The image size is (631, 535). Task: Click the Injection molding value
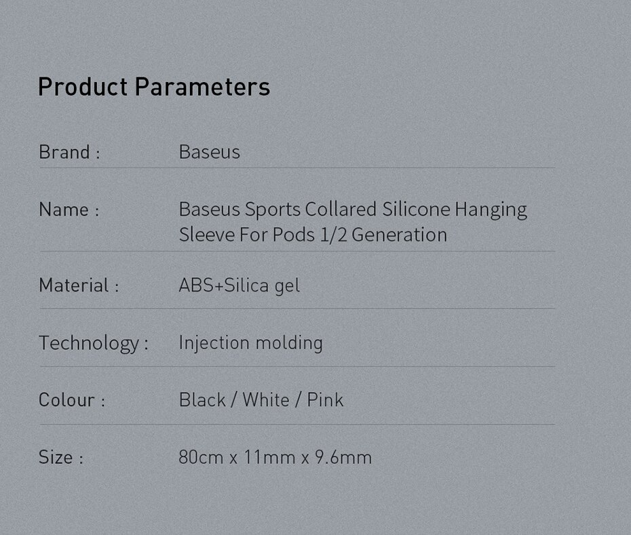tap(250, 342)
